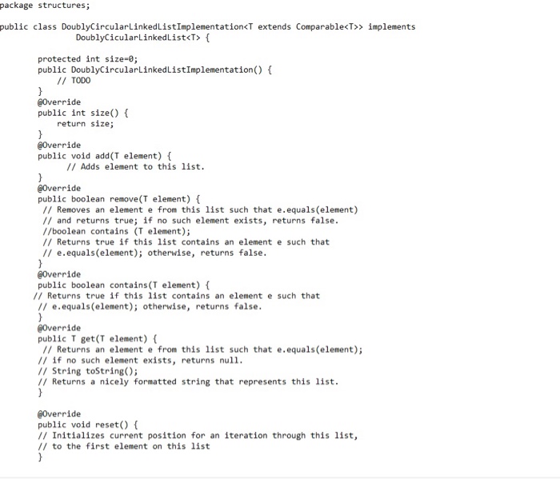Click the 'return size;' statement
Viewport: 560px width, 479px height.
tap(86, 124)
